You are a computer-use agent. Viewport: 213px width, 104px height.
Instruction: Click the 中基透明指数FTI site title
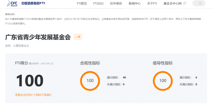(33, 3)
